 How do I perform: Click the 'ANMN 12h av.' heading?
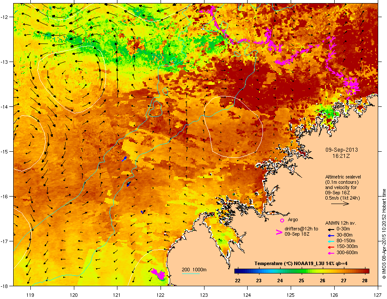point(340,223)
